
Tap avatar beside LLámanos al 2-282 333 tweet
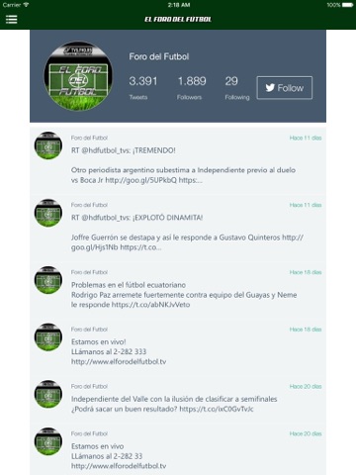[48, 337]
